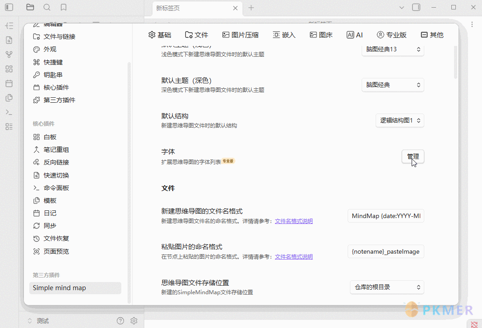The image size is (482, 328).
Task: Open the 专业版 settings tab
Action: (392, 35)
